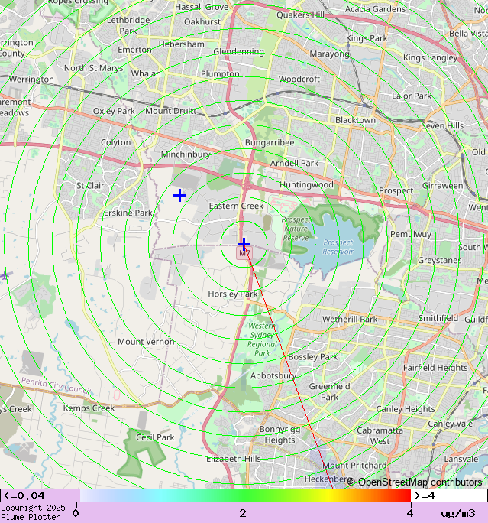Click the Canley Heights label

click(x=406, y=409)
